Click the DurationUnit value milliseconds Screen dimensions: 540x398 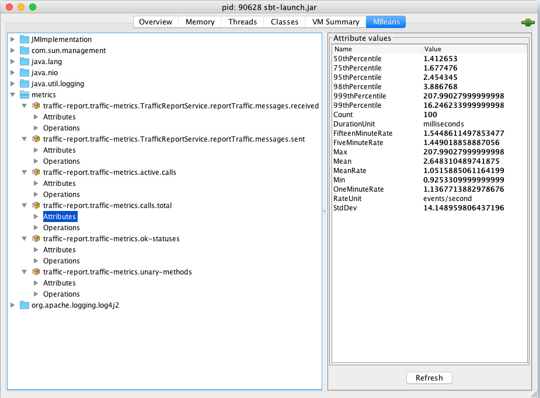(x=444, y=124)
